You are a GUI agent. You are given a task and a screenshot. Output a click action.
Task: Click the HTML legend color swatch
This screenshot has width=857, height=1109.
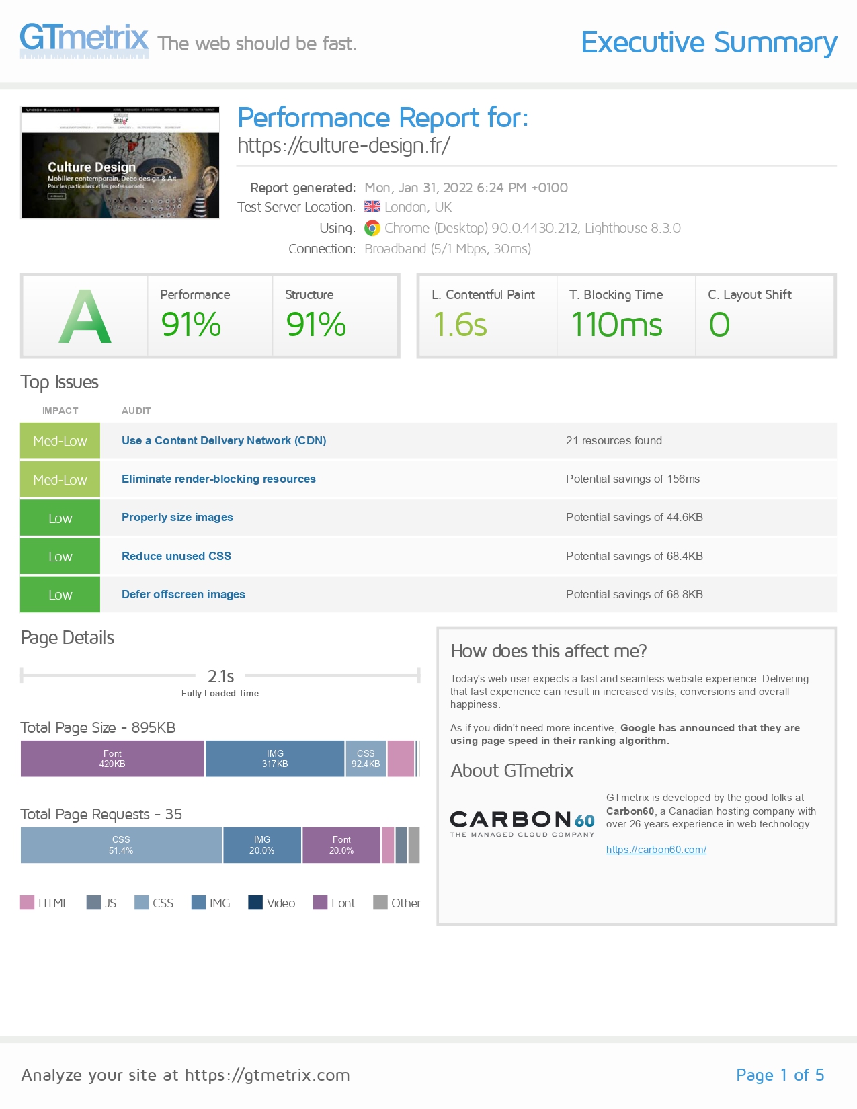(x=27, y=903)
